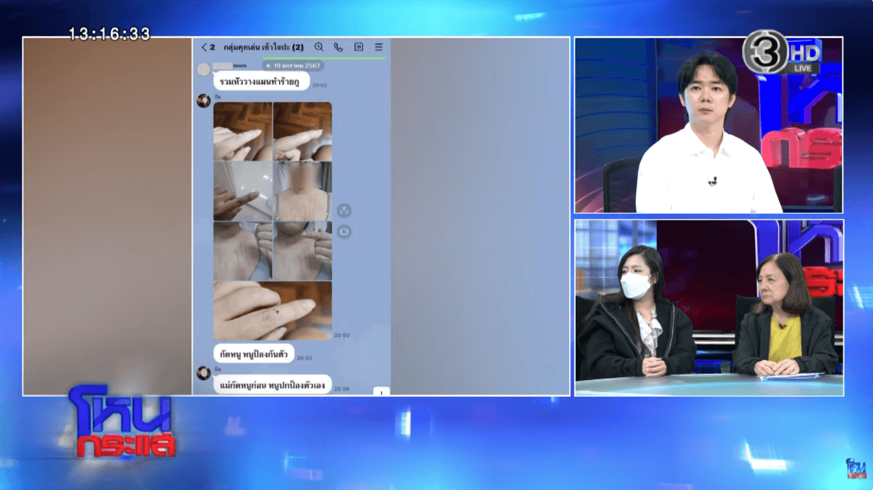
Task: Click the 20:03 timestamp beside the photo album
Action: (342, 335)
